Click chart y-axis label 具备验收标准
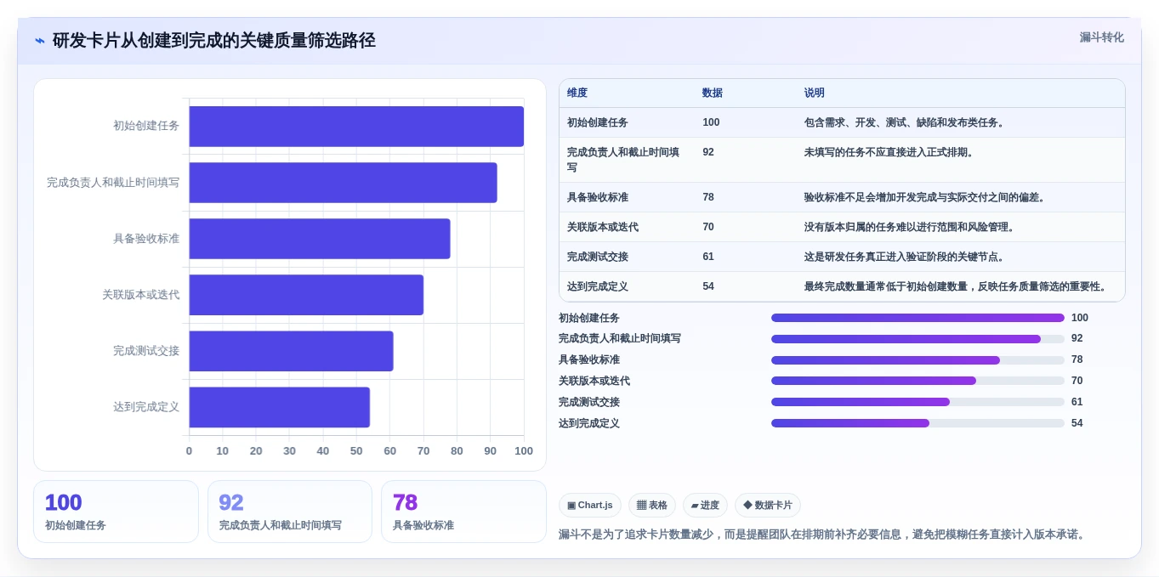Screen dimensions: 1159x577 [146, 239]
